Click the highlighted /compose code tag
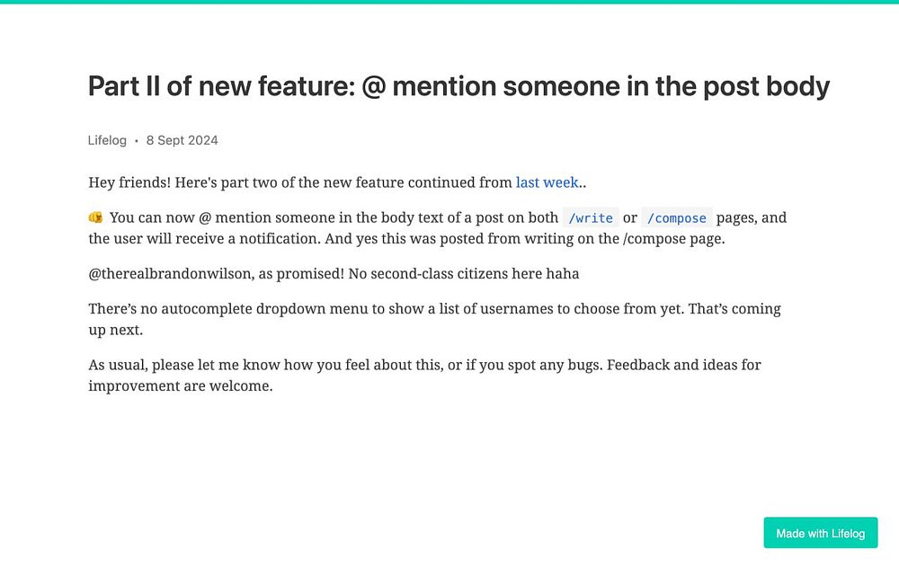The height and width of the screenshot is (566, 899). [x=677, y=218]
